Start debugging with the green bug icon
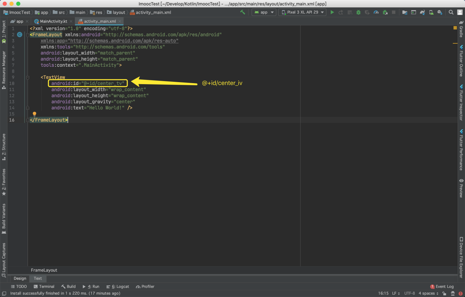This screenshot has height=297, width=465. [x=358, y=12]
